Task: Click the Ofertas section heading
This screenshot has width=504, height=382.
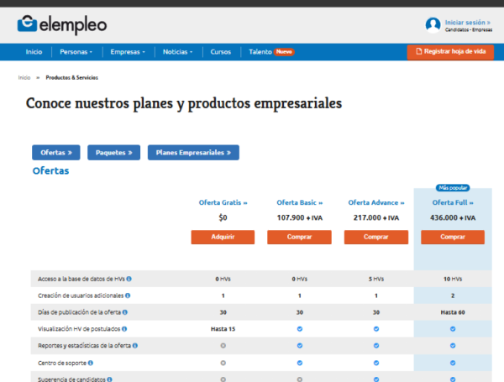Action: 50,170
